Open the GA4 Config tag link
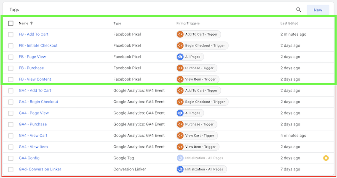The image size is (337, 178). tap(29, 158)
